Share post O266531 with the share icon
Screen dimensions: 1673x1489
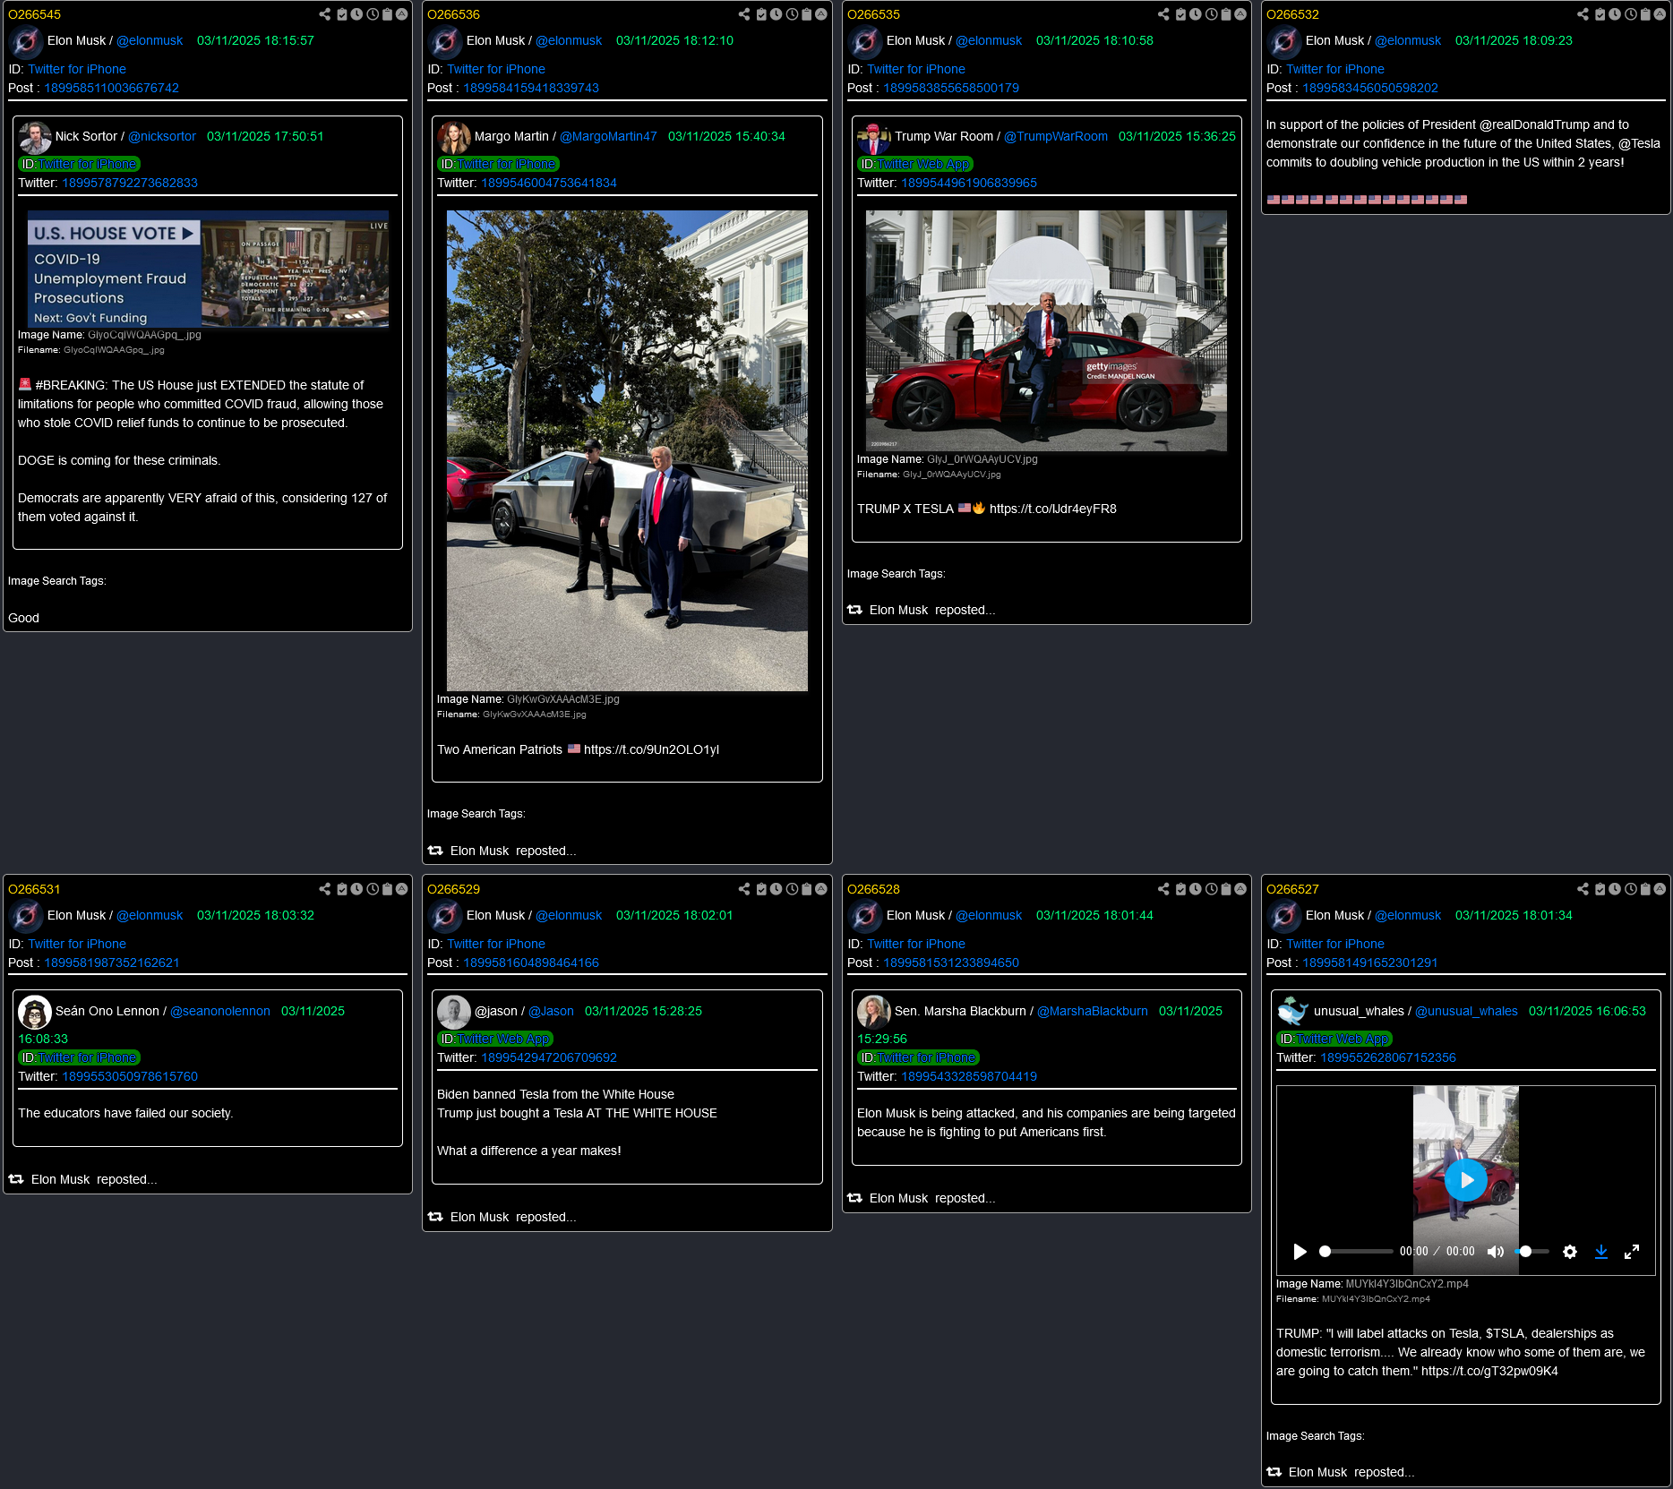coord(324,889)
